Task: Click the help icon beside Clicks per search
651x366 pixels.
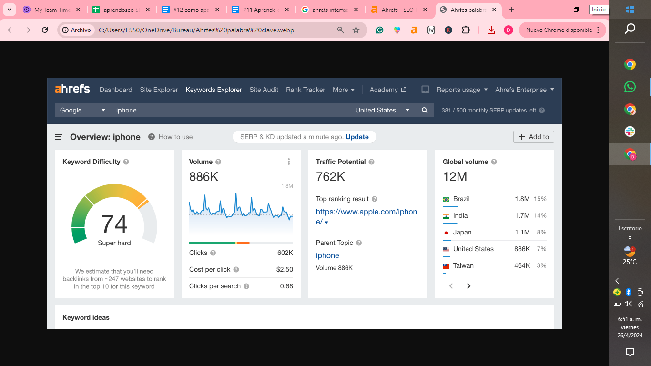Action: 246,286
